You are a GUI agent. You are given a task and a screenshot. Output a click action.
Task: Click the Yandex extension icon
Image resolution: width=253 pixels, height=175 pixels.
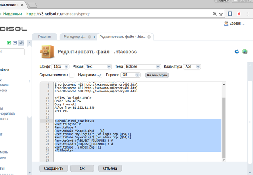(239, 14)
